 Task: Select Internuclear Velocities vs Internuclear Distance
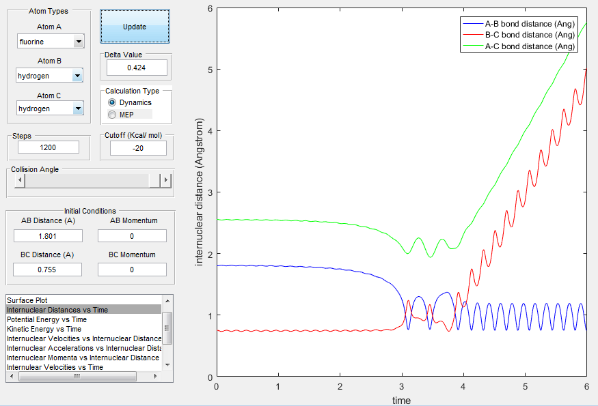[x=84, y=338]
